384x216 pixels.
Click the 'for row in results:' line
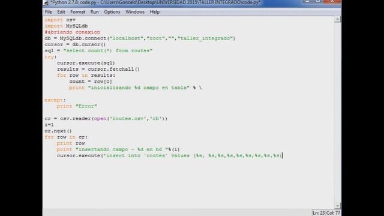tap(86, 76)
